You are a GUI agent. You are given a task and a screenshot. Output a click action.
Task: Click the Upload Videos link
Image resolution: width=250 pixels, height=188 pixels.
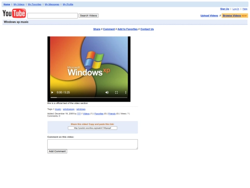(209, 16)
